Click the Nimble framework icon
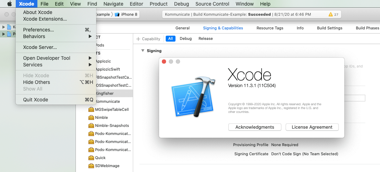This screenshot has height=172, width=380. click(x=91, y=117)
